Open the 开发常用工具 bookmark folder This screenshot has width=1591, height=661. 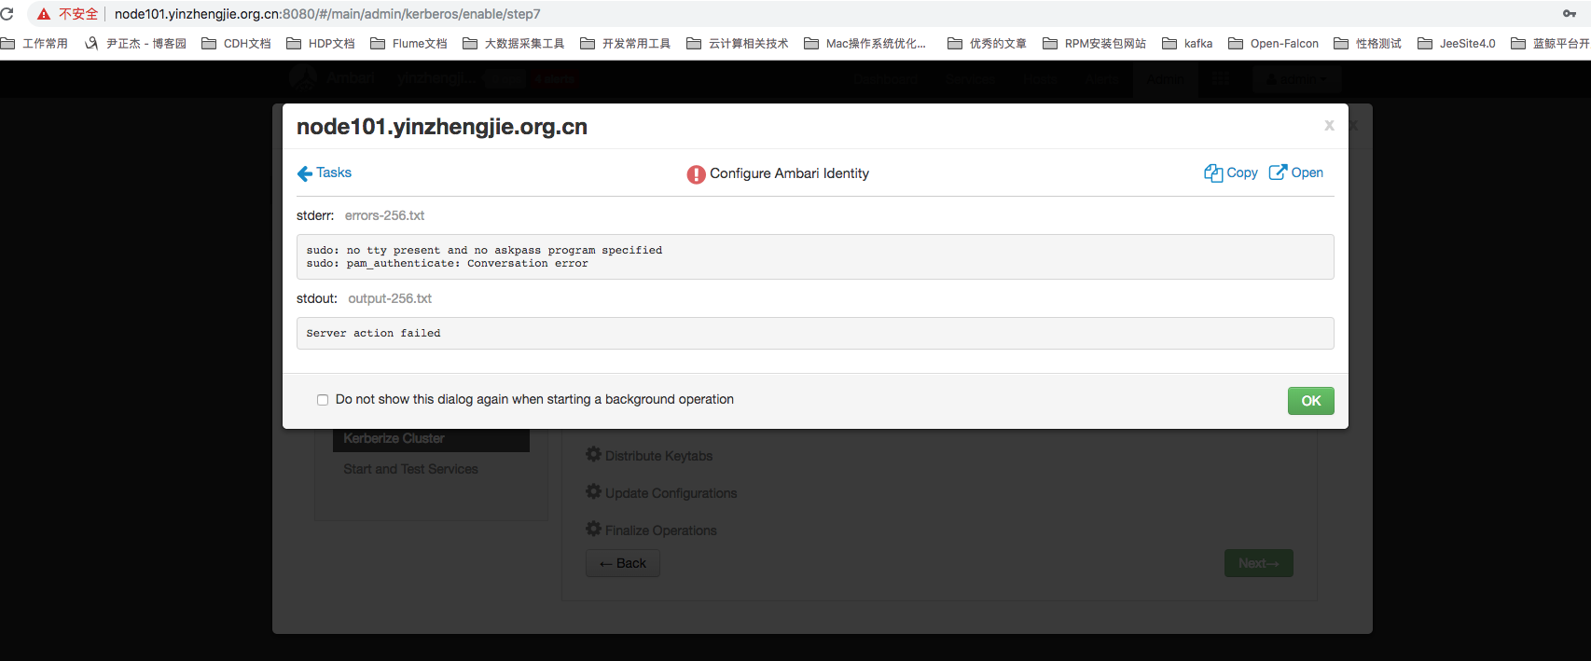point(626,44)
